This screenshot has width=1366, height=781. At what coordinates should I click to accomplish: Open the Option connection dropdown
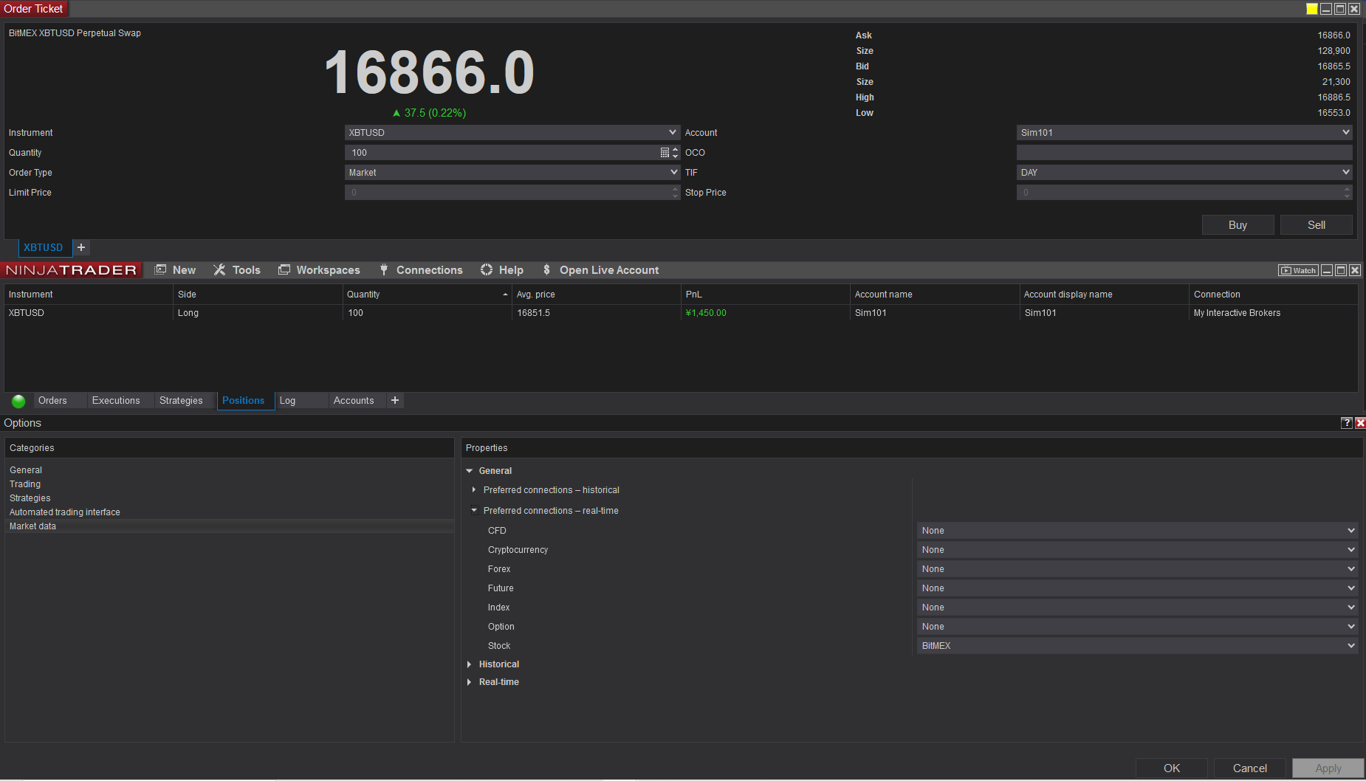pyautogui.click(x=1137, y=627)
